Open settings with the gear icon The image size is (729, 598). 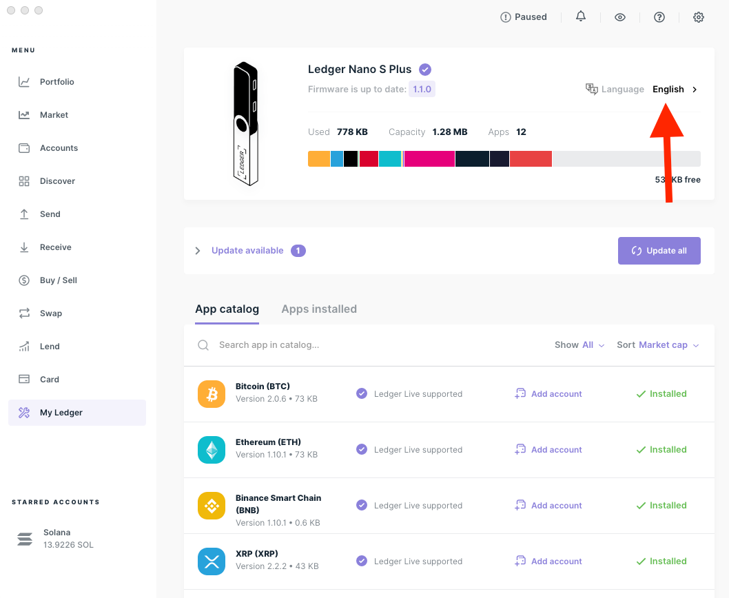pos(699,17)
